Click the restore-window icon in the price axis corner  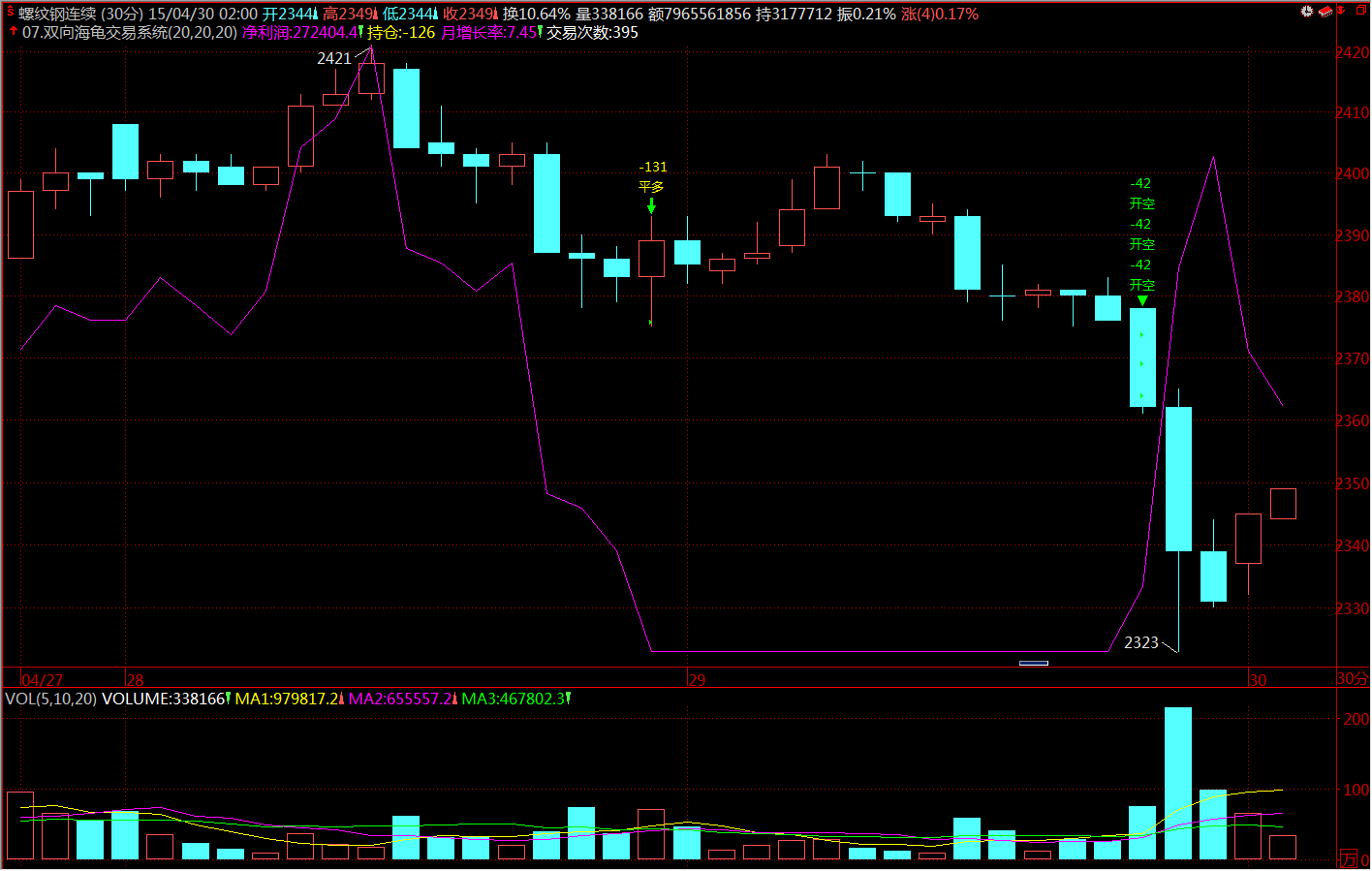click(x=1361, y=10)
